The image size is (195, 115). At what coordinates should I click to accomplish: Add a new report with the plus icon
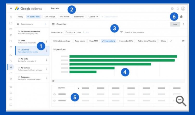[x=46, y=24]
